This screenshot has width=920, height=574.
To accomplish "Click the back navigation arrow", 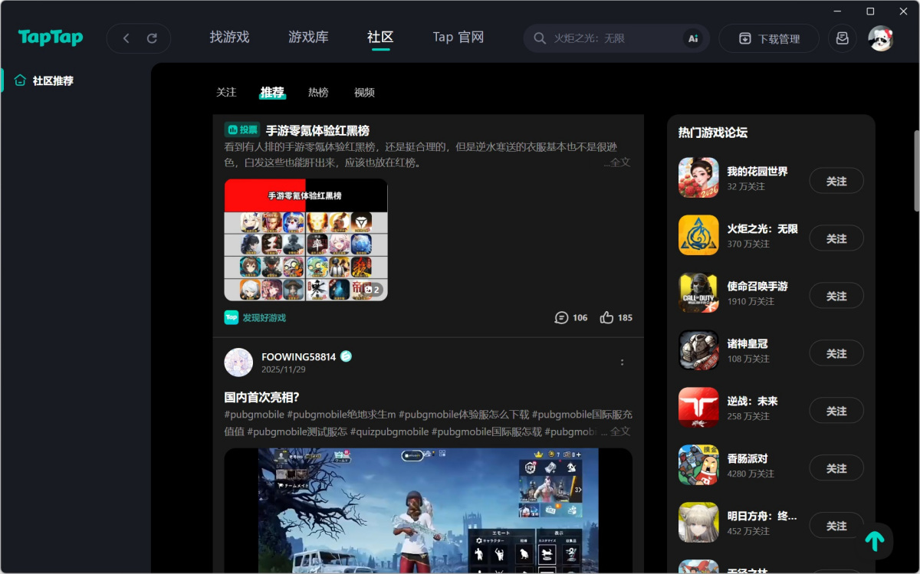I will click(126, 38).
